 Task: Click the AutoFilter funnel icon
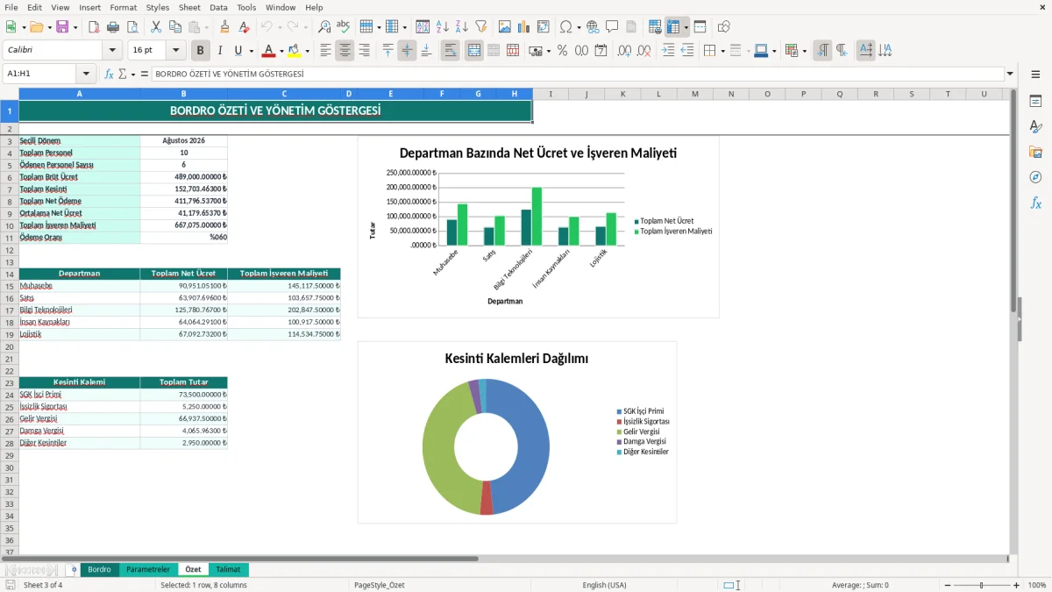click(481, 27)
